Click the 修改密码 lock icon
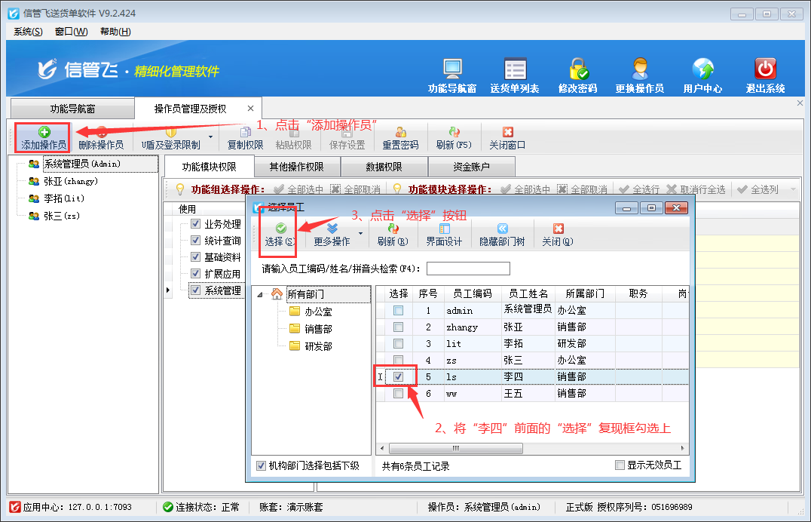This screenshot has height=522, width=811. (x=578, y=70)
